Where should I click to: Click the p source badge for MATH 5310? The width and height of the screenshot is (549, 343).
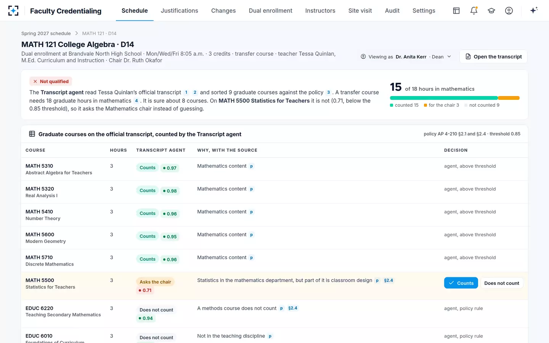click(251, 166)
